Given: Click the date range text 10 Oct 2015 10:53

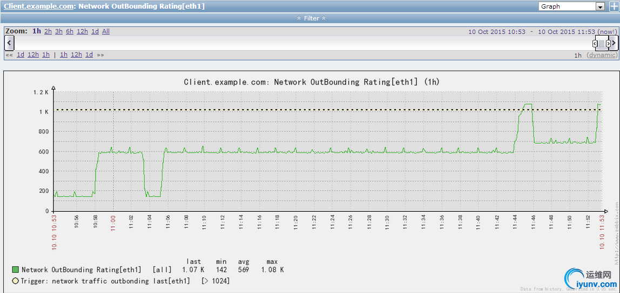Looking at the screenshot, I should (497, 32).
